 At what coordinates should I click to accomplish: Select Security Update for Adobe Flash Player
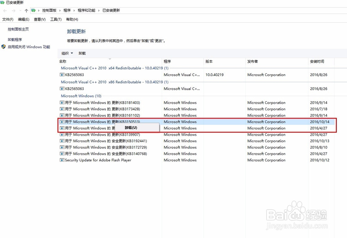tap(196, 160)
